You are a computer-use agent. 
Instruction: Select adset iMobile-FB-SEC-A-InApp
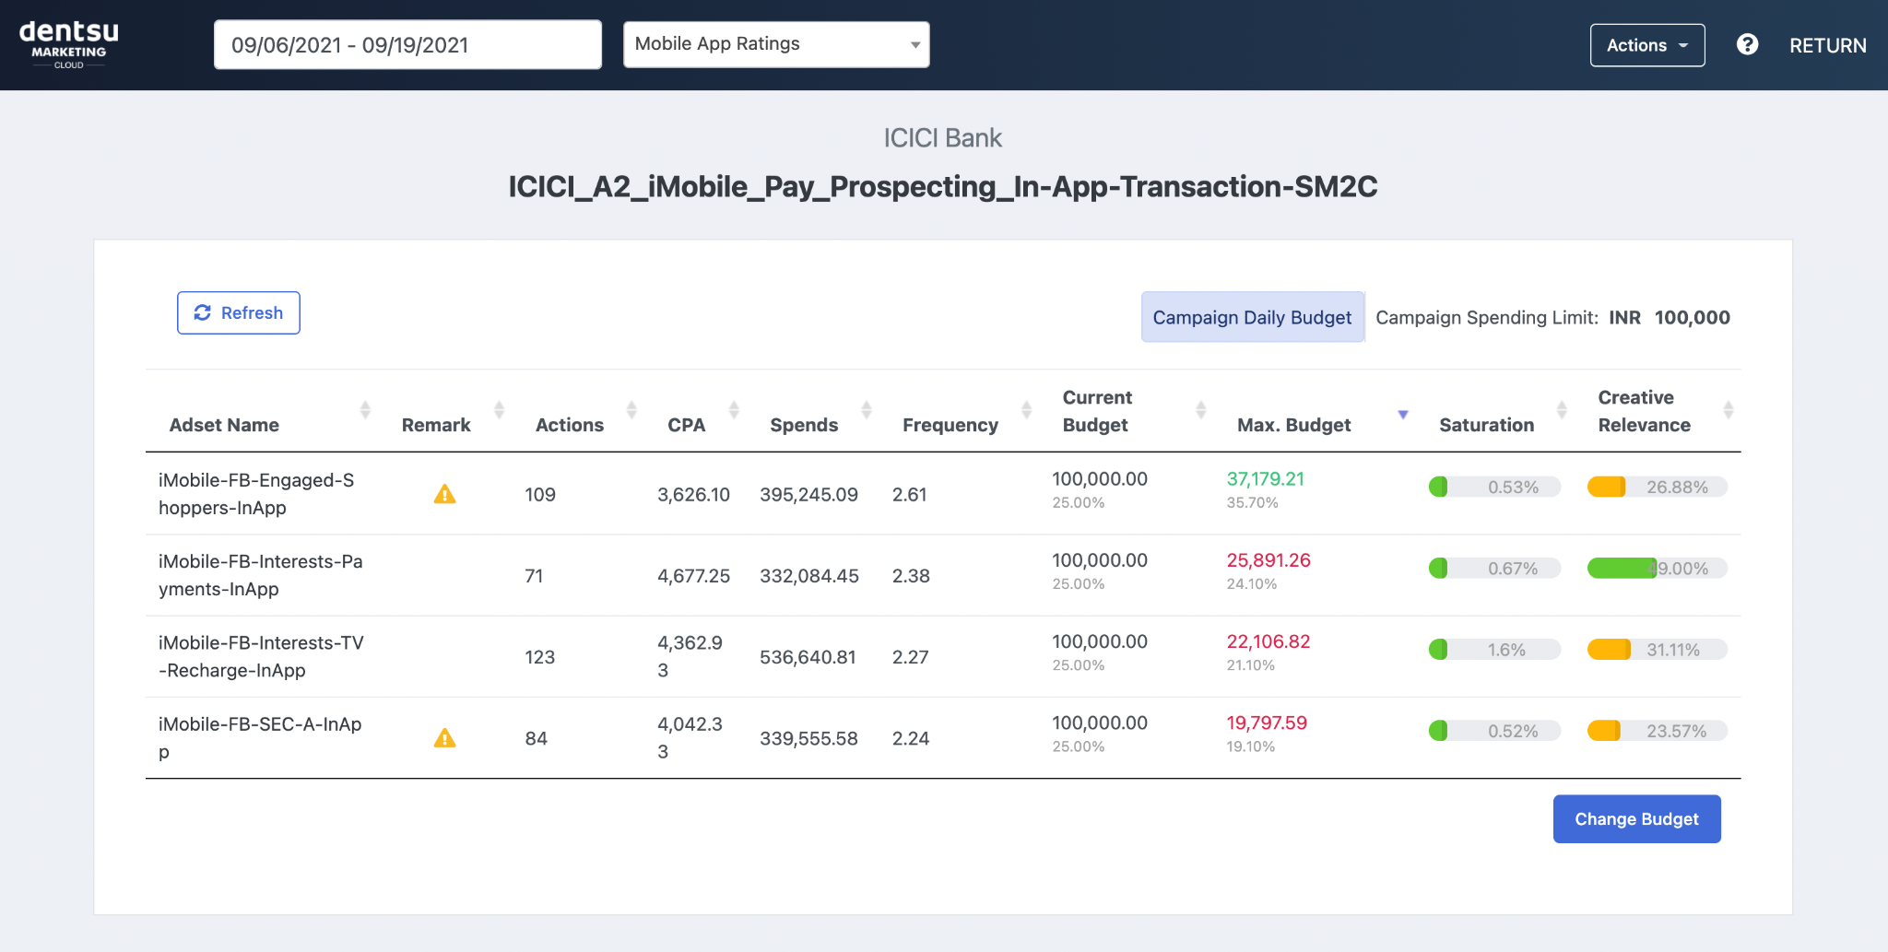tap(260, 737)
